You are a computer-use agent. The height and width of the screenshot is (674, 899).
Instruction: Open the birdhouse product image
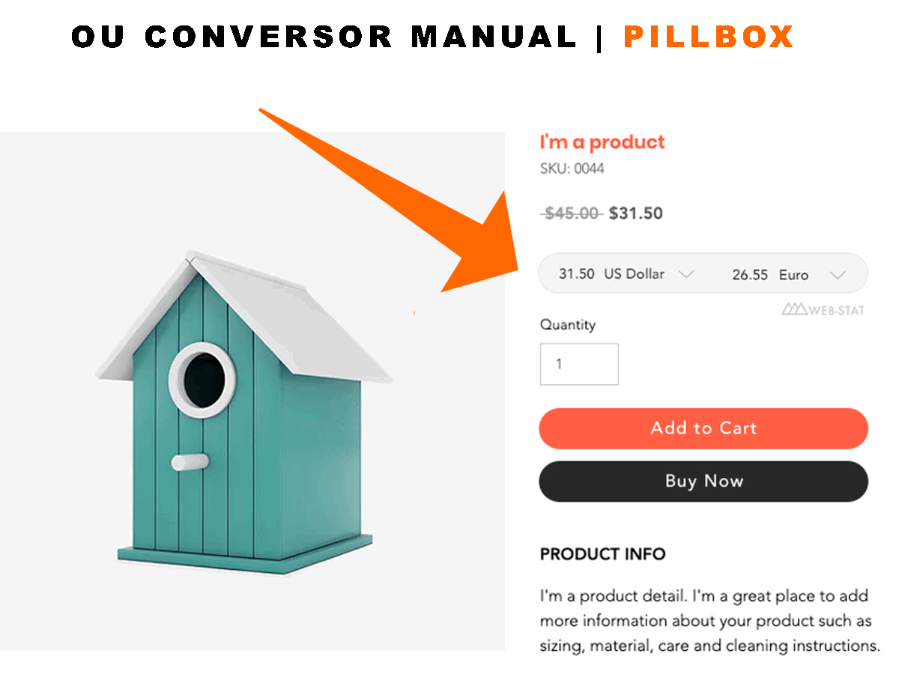coord(247,412)
